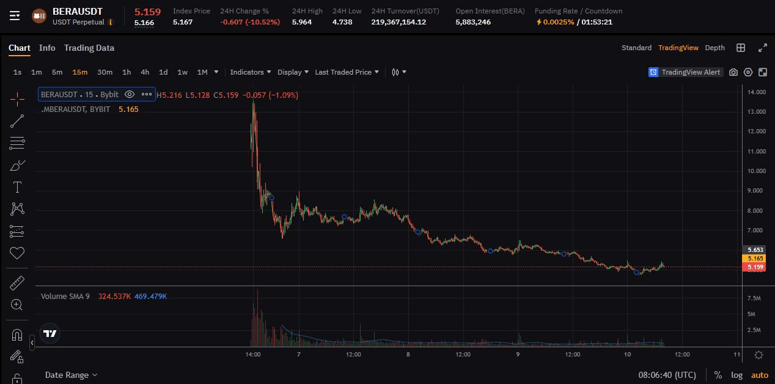The image size is (775, 384).
Task: Open the Info tab
Action: (47, 48)
